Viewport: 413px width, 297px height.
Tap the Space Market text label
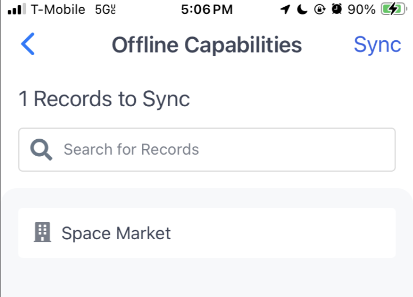[x=116, y=233]
